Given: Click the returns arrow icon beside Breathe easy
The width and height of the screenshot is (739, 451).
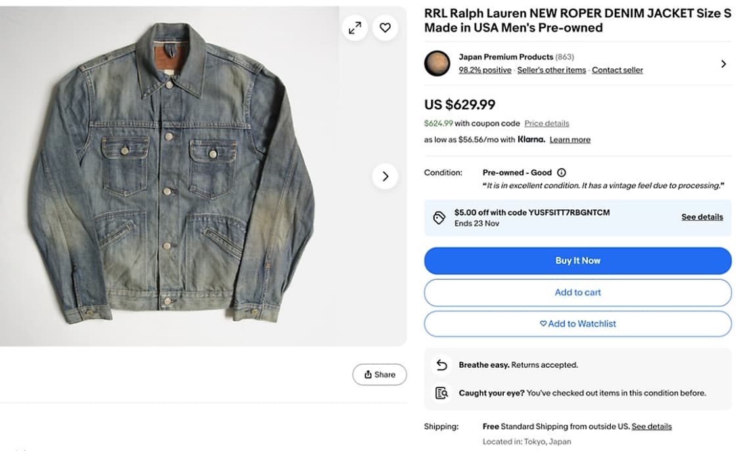Looking at the screenshot, I should point(441,364).
